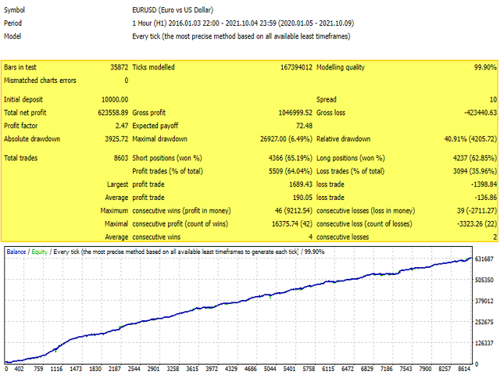500x375 pixels.
Task: Click the 'Every tick' Model description
Action: [x=241, y=37]
